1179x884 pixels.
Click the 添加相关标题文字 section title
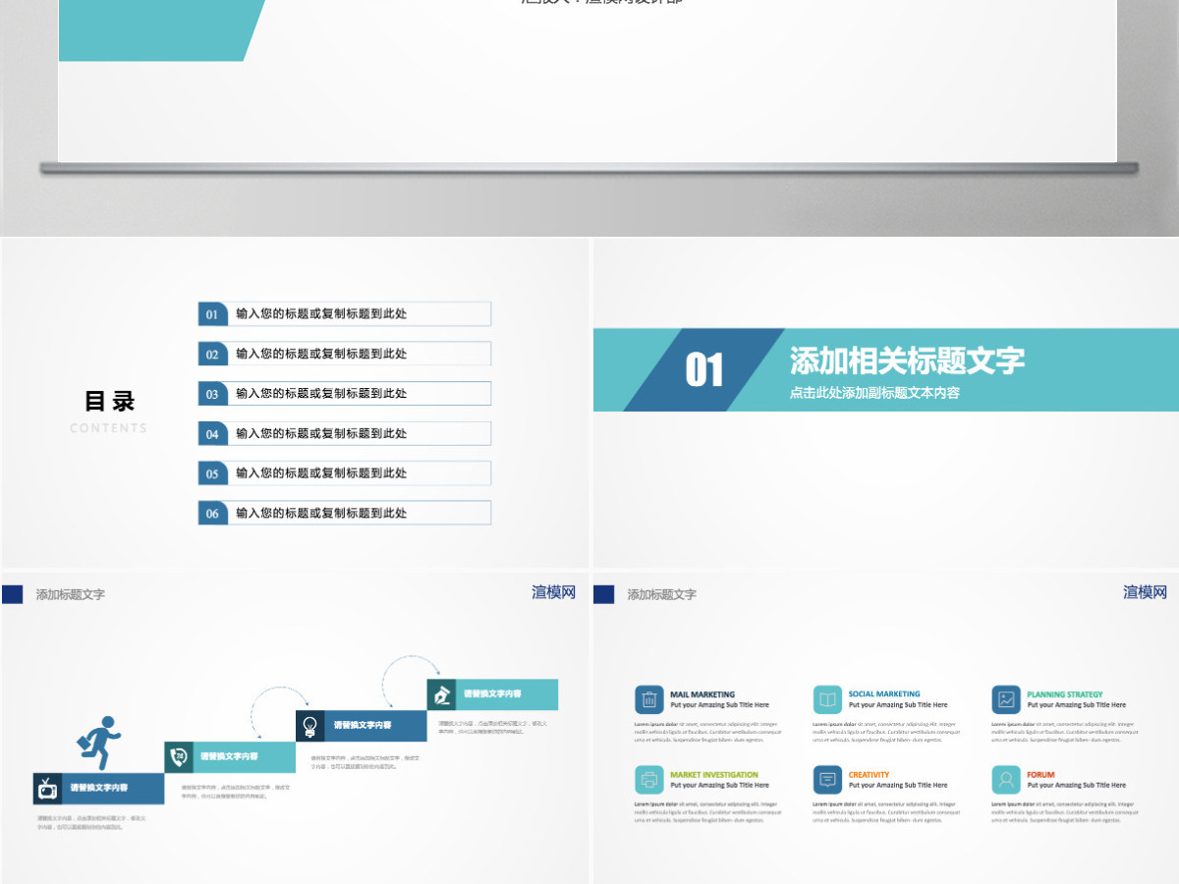pyautogui.click(x=907, y=360)
